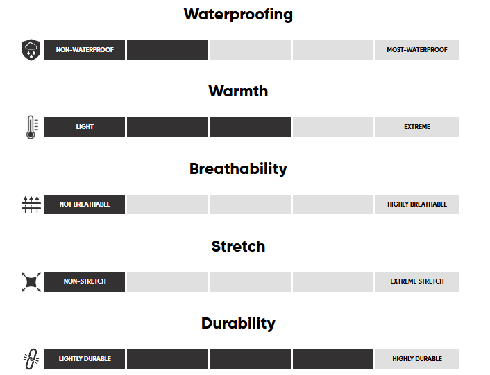
Task: Click the Waterproofing heading
Action: 238,15
